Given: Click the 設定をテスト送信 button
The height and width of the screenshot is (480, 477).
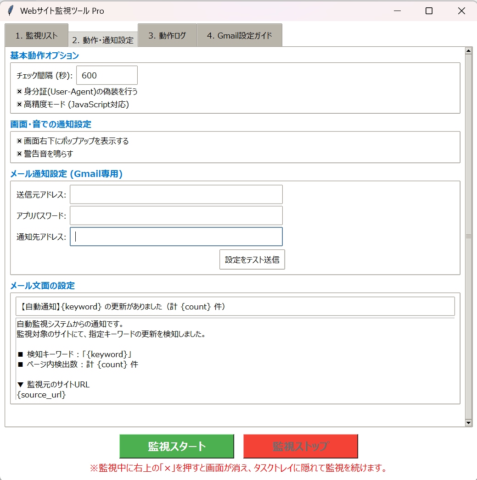Looking at the screenshot, I should pos(252,259).
